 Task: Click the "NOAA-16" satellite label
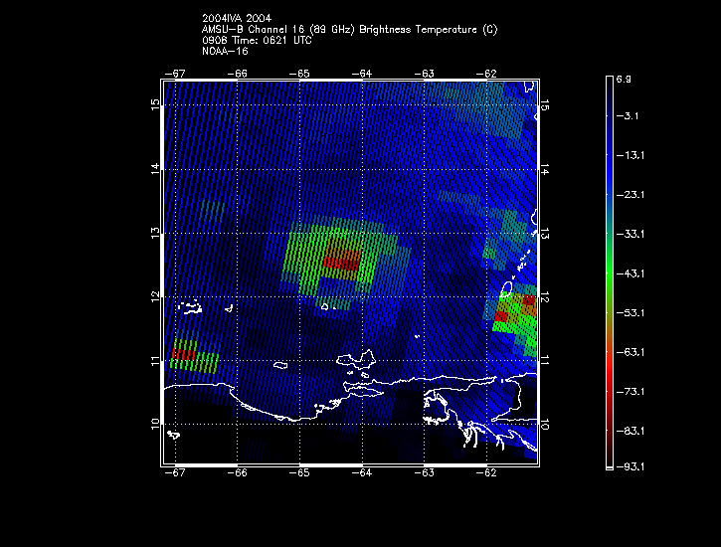tap(225, 51)
